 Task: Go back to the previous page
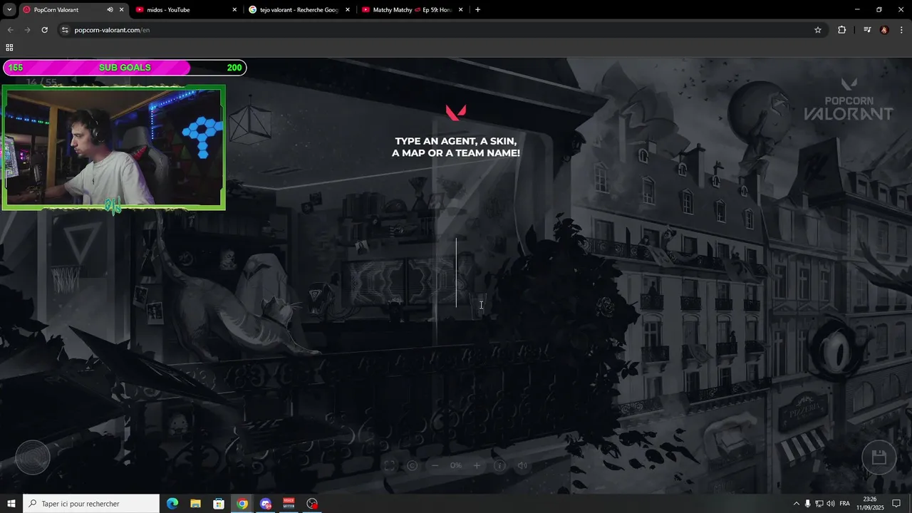click(x=10, y=30)
